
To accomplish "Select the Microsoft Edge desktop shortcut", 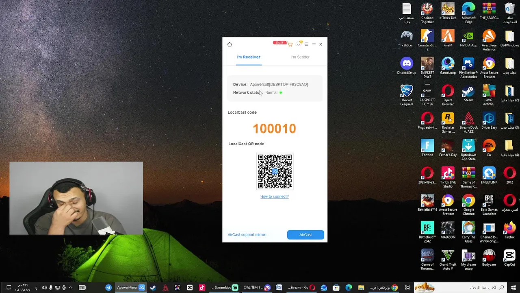I will coord(468,13).
